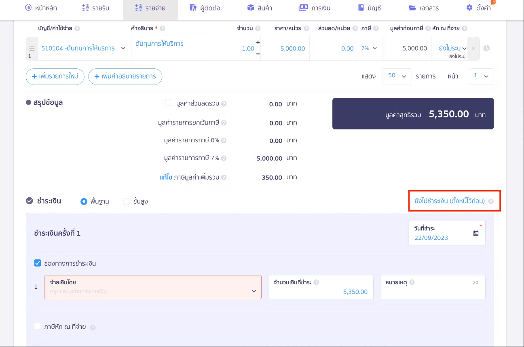Click help icon next to ภาษีมูลค่าเพิ่มรวม
The height and width of the screenshot is (347, 524).
click(224, 178)
